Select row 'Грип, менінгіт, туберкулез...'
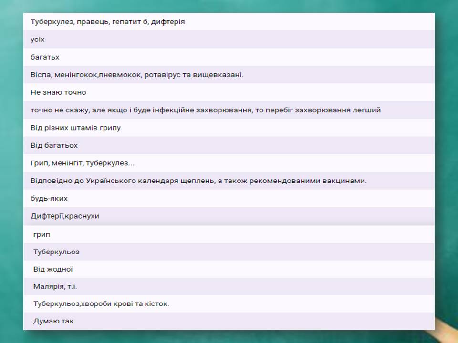This screenshot has height=343, width=458. point(229,163)
